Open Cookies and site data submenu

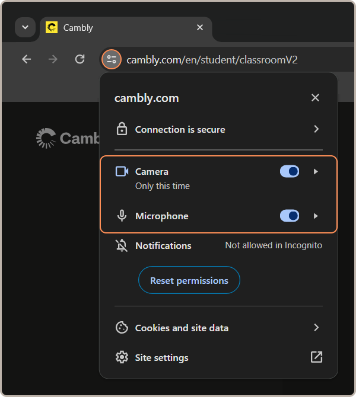(316, 328)
